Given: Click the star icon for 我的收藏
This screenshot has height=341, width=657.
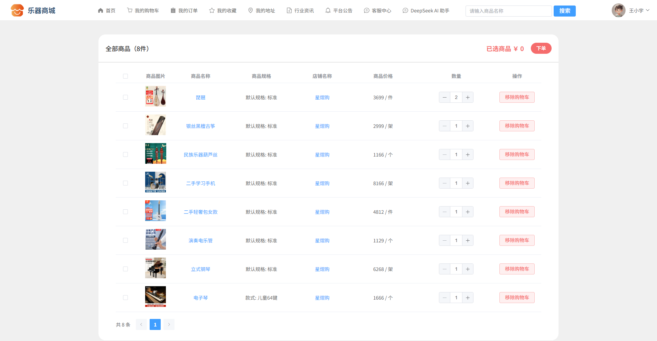Looking at the screenshot, I should [x=212, y=11].
